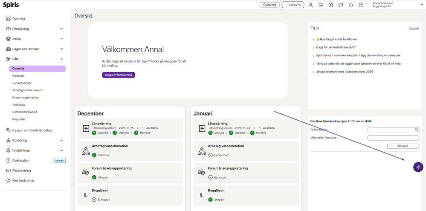The image size is (426, 211).
Task: Click the report document icon in top bar
Action: (x=321, y=5)
